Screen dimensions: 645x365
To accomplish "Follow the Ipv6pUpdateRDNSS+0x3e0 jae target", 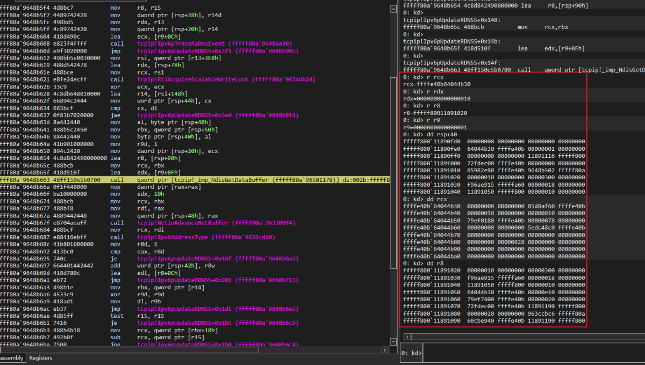I will [x=218, y=114].
